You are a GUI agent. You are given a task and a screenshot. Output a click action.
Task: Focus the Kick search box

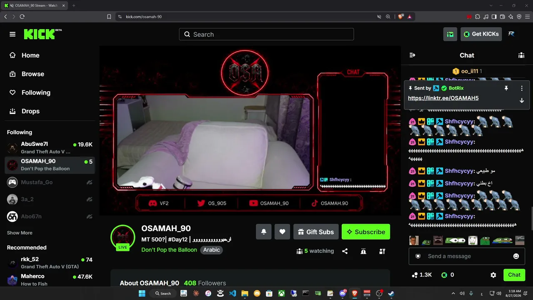click(x=266, y=34)
